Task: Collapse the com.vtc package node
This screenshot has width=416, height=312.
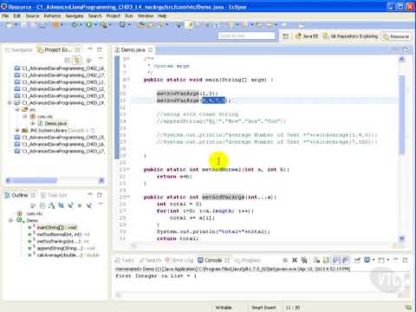Action: tap(25, 117)
